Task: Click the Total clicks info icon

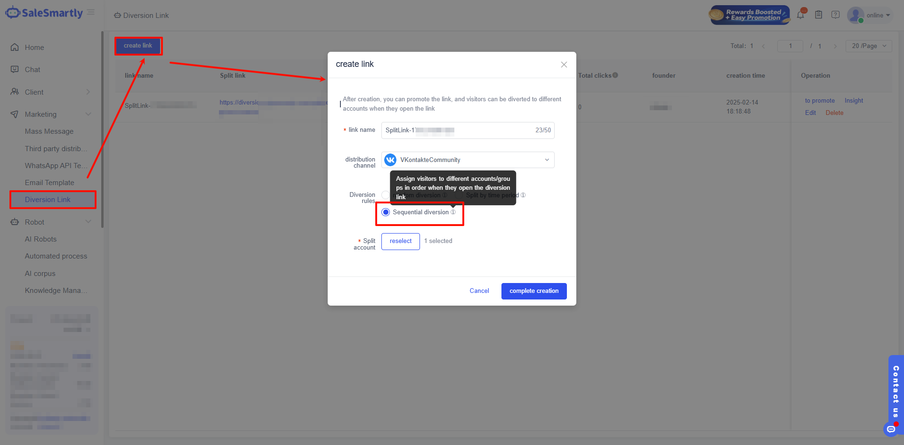Action: 615,75
